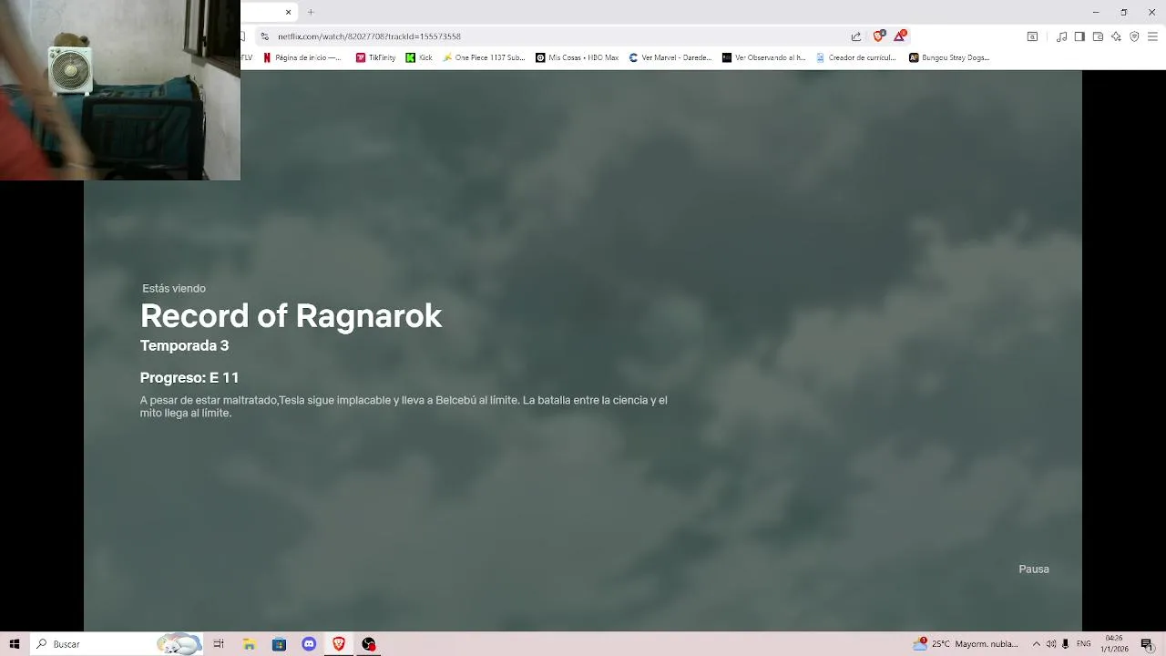Open the notification center icon
This screenshot has width=1166, height=656.
tap(1148, 644)
